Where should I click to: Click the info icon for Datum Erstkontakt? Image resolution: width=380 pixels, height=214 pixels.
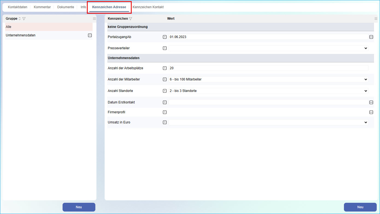click(165, 102)
